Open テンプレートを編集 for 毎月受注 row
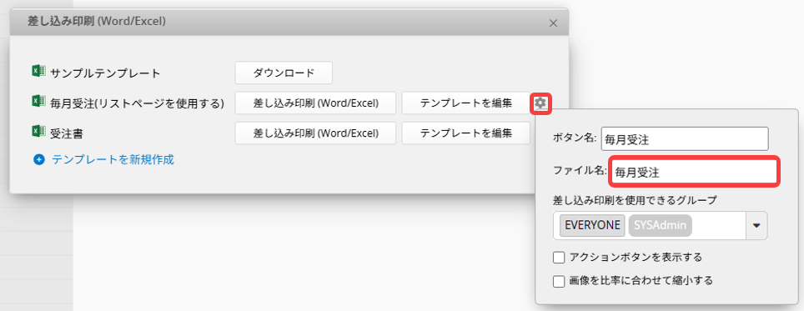 [x=466, y=103]
